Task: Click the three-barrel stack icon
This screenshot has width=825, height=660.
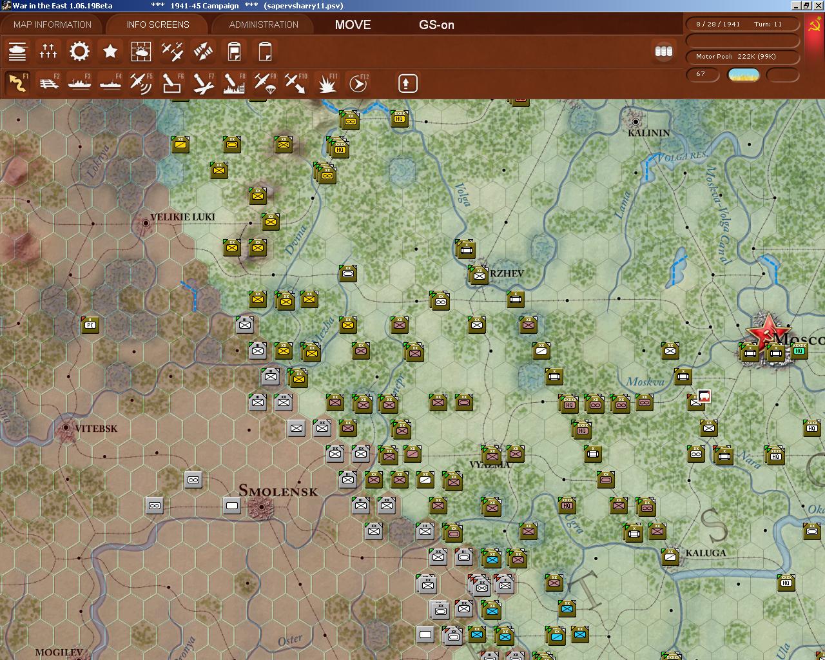Action: pos(663,52)
